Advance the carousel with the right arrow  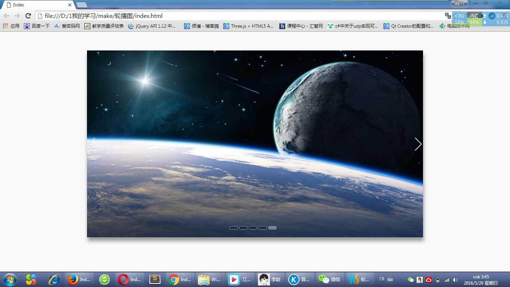418,144
